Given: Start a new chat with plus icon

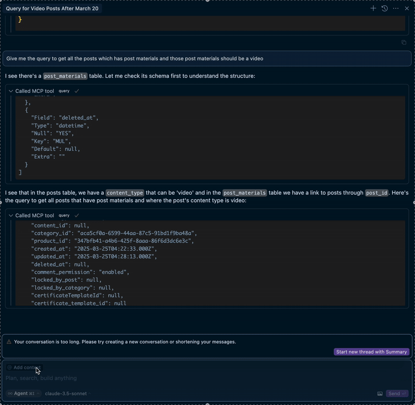Looking at the screenshot, I should (373, 8).
